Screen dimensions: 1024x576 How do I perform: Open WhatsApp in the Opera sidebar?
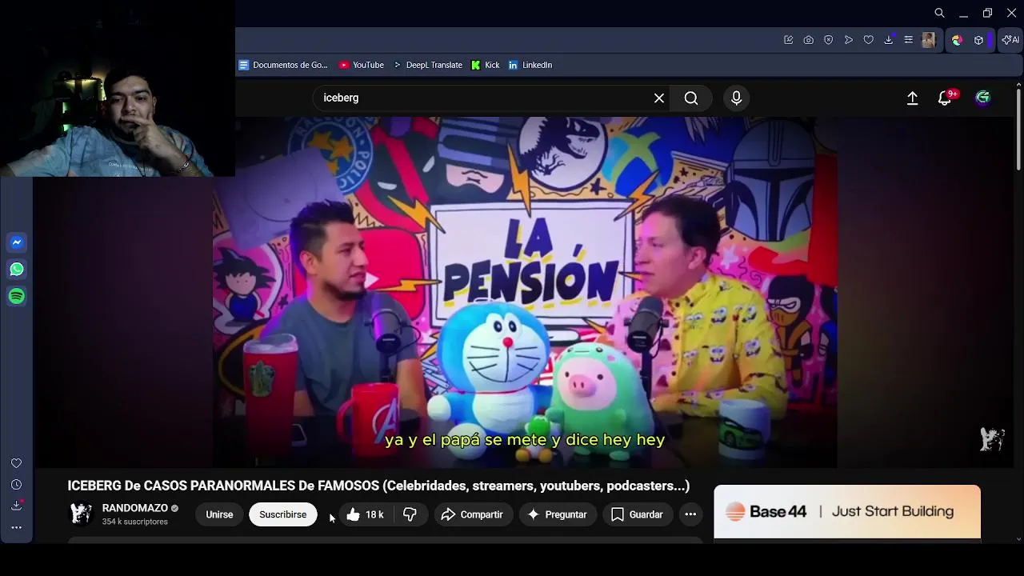(x=17, y=270)
